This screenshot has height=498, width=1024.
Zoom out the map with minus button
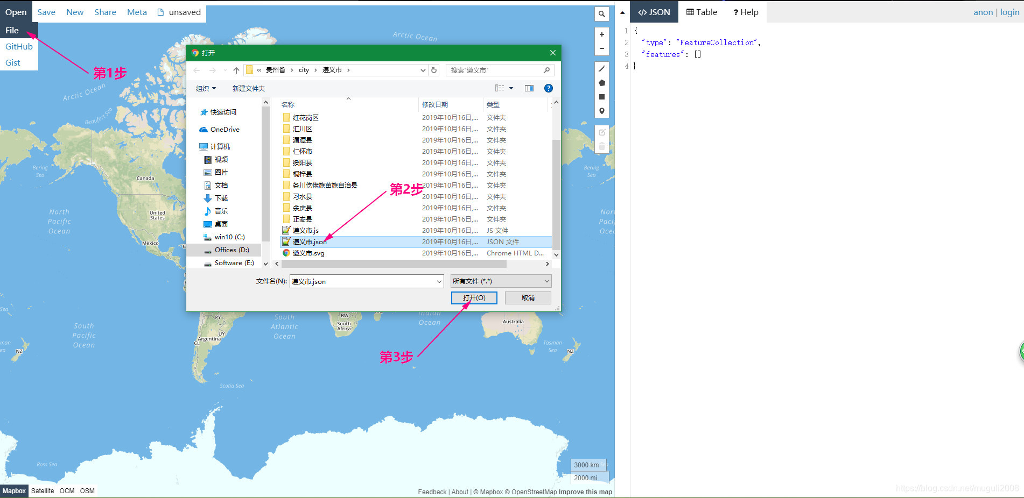tap(601, 48)
